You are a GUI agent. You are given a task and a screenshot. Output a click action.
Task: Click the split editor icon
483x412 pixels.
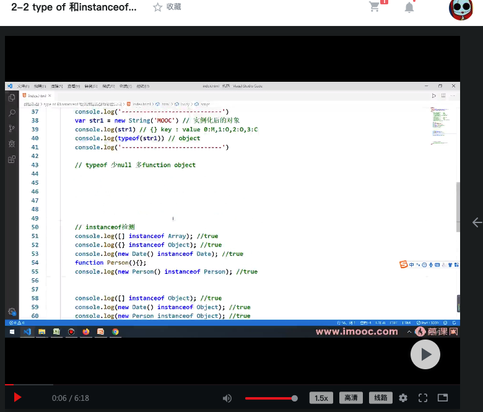click(443, 96)
